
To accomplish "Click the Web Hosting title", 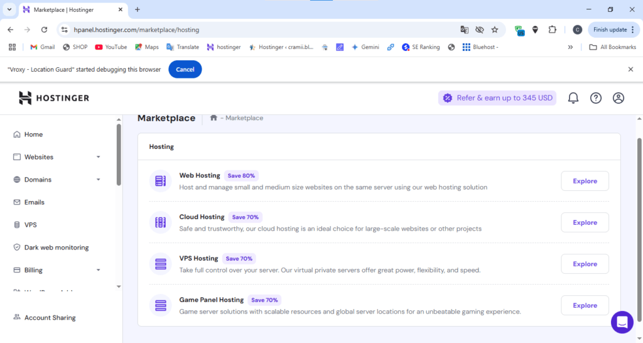I will click(x=200, y=175).
